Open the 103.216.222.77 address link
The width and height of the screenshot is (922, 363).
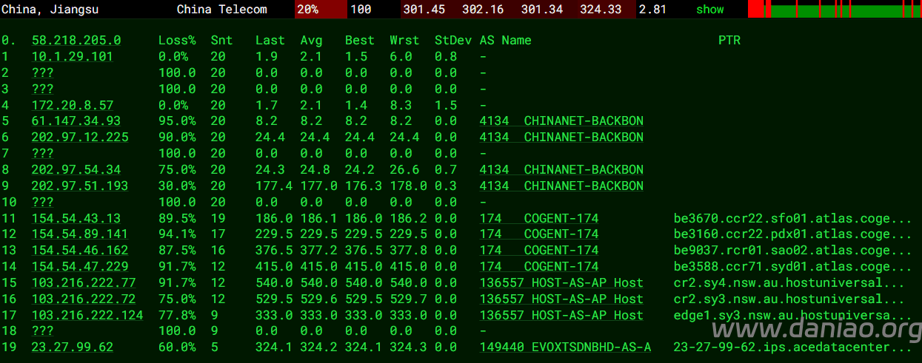pos(83,283)
